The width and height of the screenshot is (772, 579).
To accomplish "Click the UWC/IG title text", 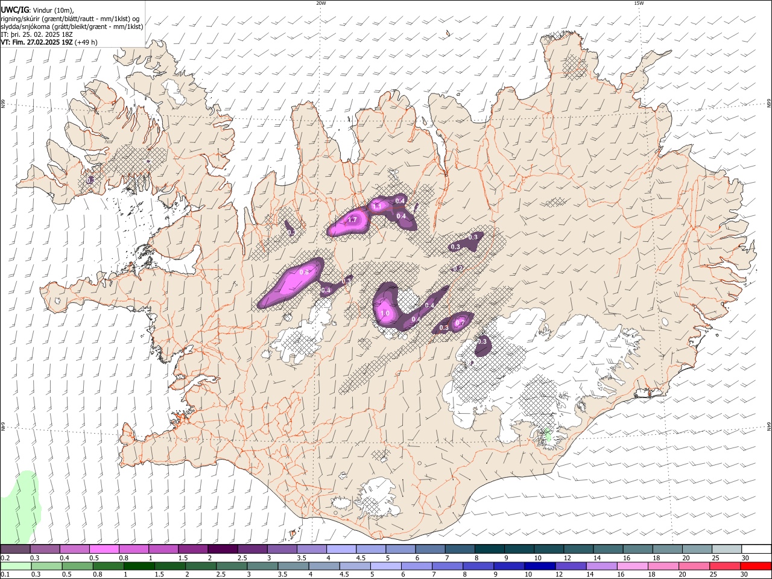I will click(x=14, y=10).
